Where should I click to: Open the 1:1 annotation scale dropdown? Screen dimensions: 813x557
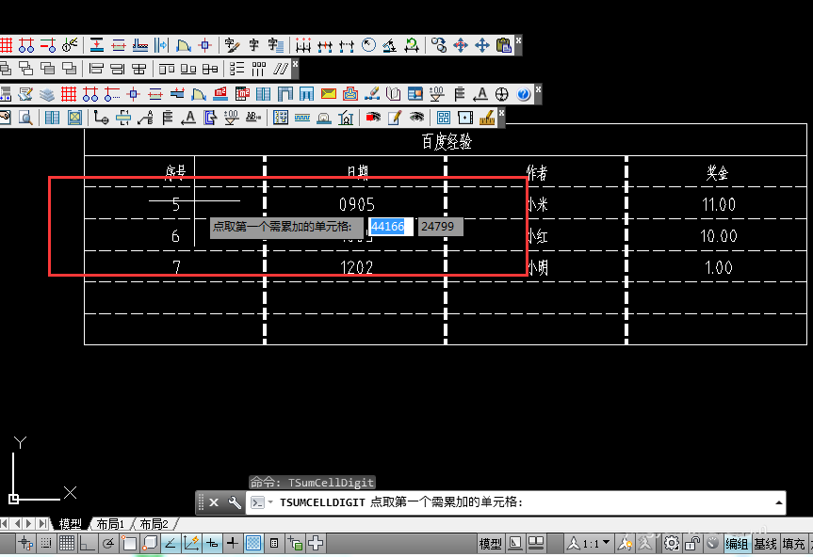pyautogui.click(x=590, y=544)
